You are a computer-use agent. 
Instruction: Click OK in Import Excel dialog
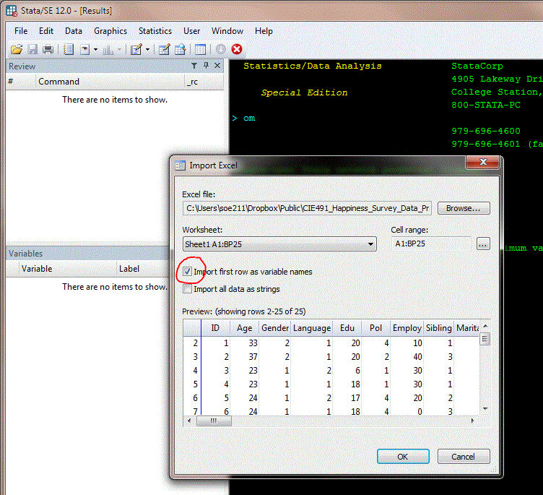(x=403, y=457)
